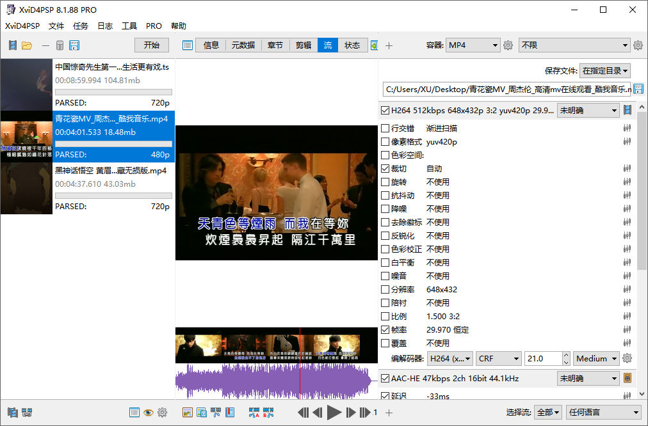Enable 像素格式 checkbox
Viewport: 648px width, 426px height.
coord(385,141)
